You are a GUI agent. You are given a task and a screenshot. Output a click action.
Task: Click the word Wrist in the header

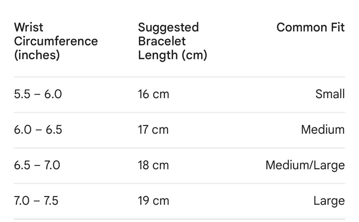click(29, 27)
